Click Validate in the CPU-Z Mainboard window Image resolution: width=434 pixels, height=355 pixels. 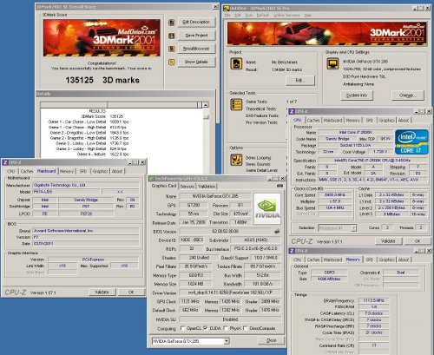[102, 293]
